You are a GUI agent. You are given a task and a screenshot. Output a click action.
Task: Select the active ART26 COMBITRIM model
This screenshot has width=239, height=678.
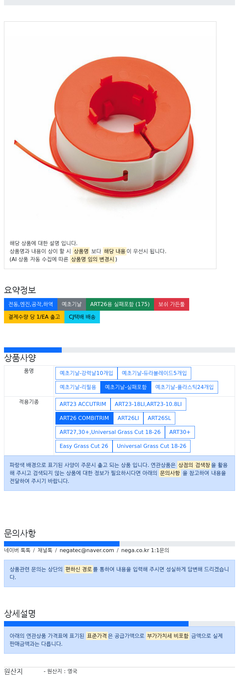pos(84,418)
